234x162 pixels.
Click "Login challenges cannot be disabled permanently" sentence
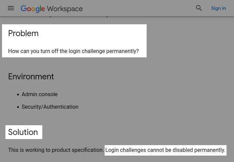click(165, 150)
